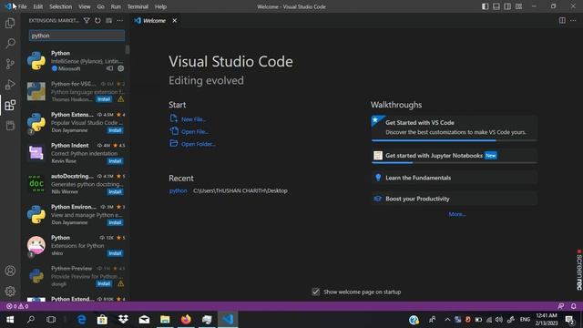Click the sync icon beside Python gear
This screenshot has width=583, height=328.
click(109, 68)
